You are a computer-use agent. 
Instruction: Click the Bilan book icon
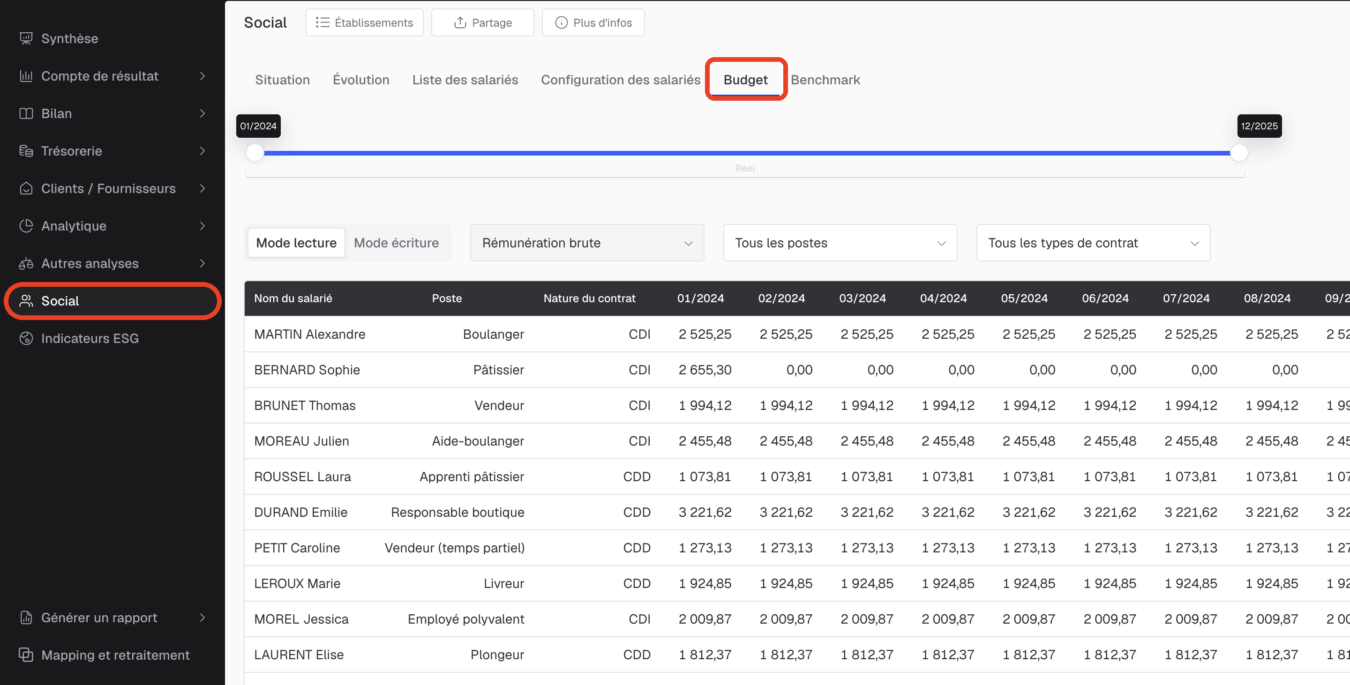26,114
